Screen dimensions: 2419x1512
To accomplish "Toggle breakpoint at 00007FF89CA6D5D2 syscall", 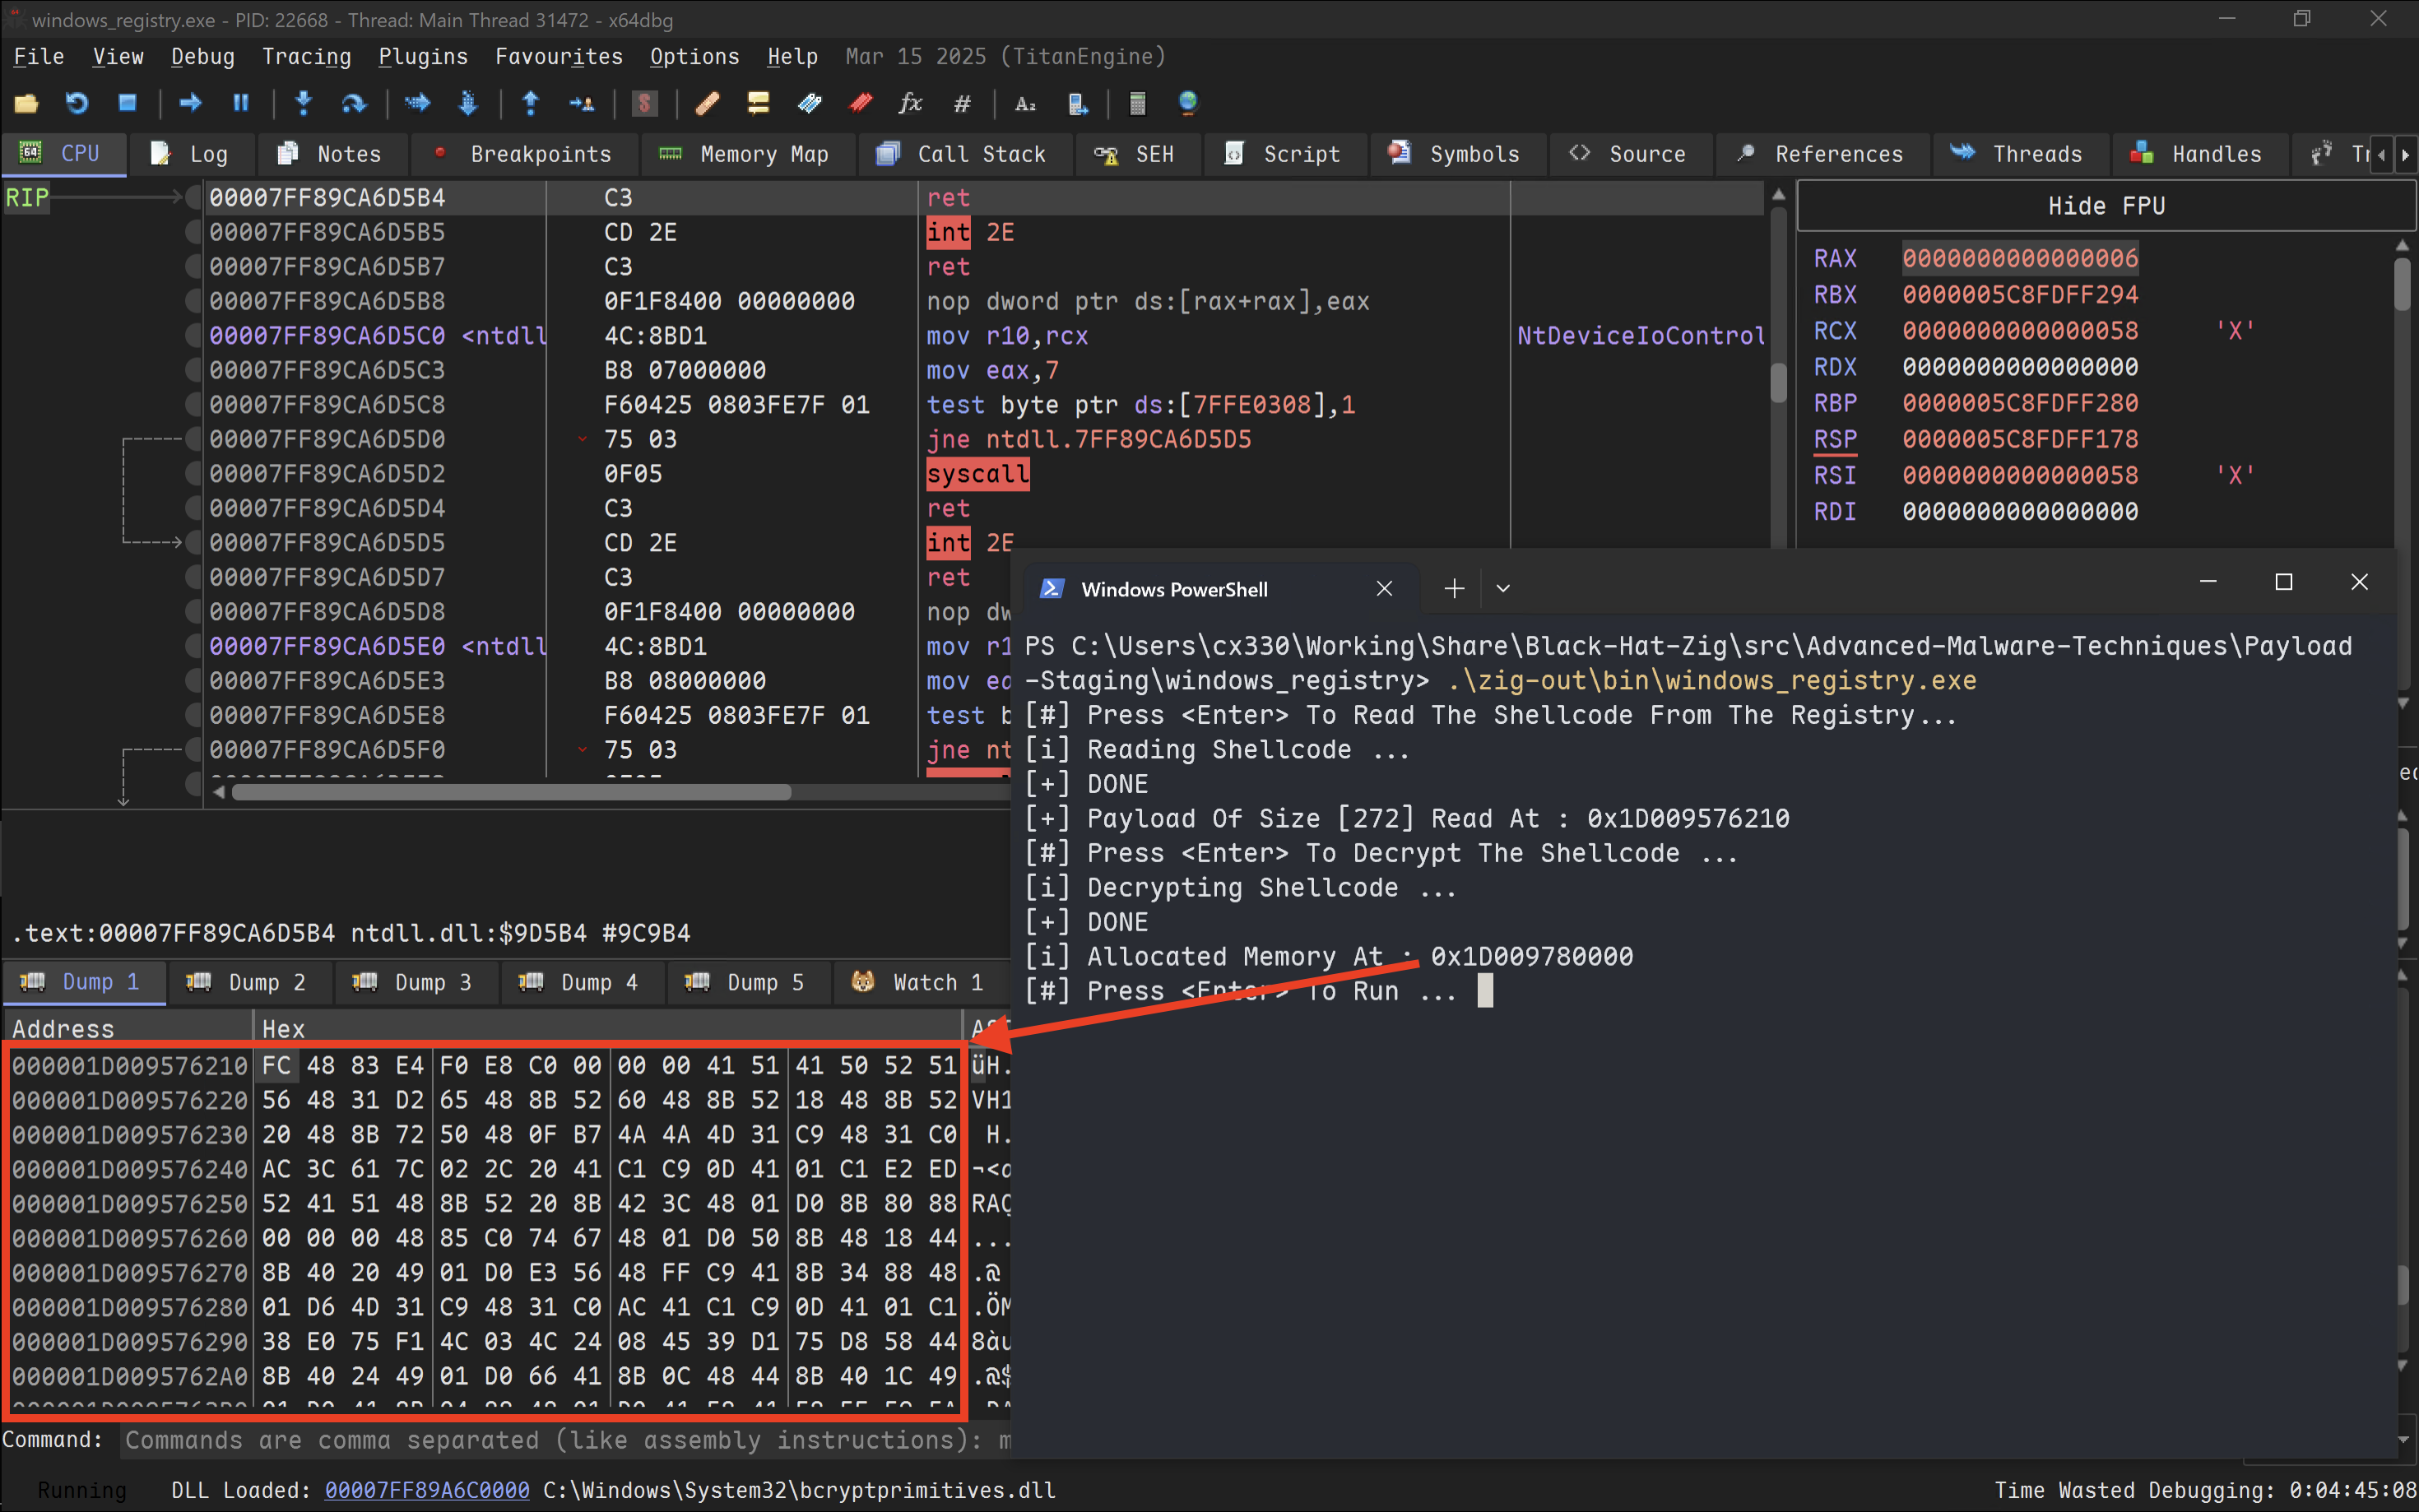I will click(x=193, y=474).
